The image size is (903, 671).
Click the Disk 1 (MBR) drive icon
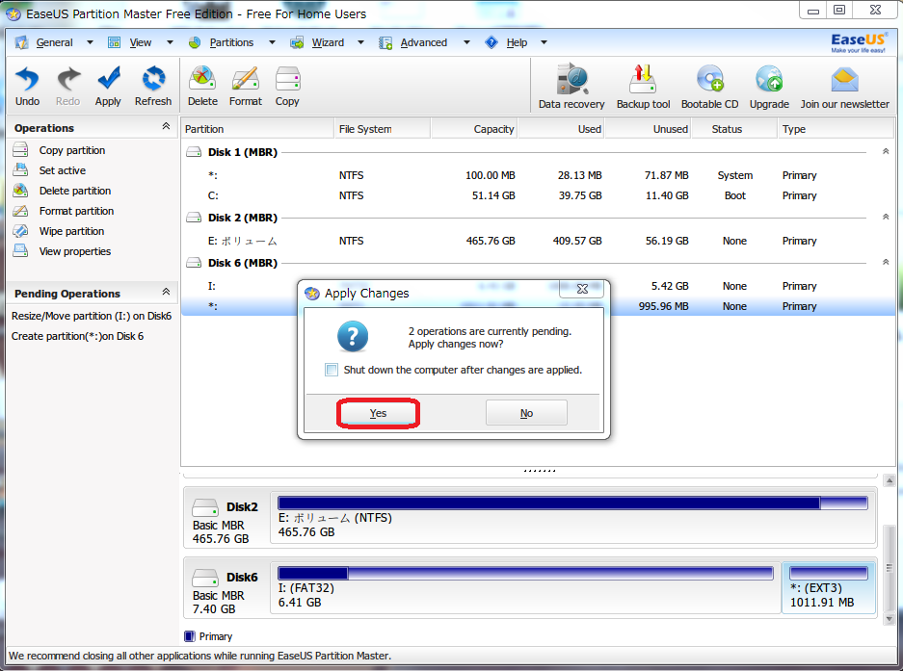tap(194, 152)
